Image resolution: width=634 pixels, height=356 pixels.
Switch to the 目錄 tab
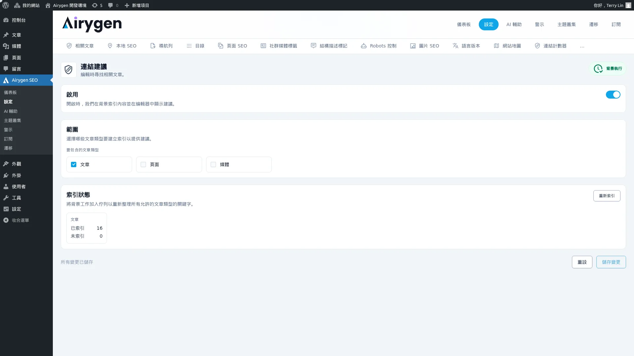pyautogui.click(x=195, y=46)
